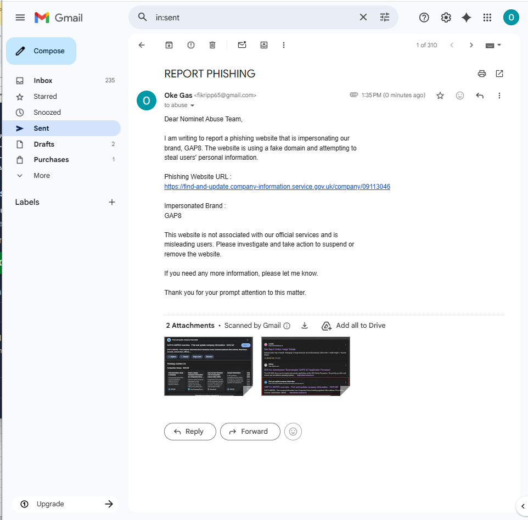Screen dimensions: 528x520
Task: Open Gemini sparkle icon
Action: [x=467, y=18]
